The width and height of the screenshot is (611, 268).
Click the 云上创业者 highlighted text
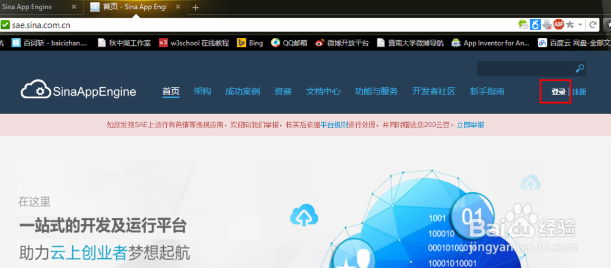pyautogui.click(x=89, y=253)
